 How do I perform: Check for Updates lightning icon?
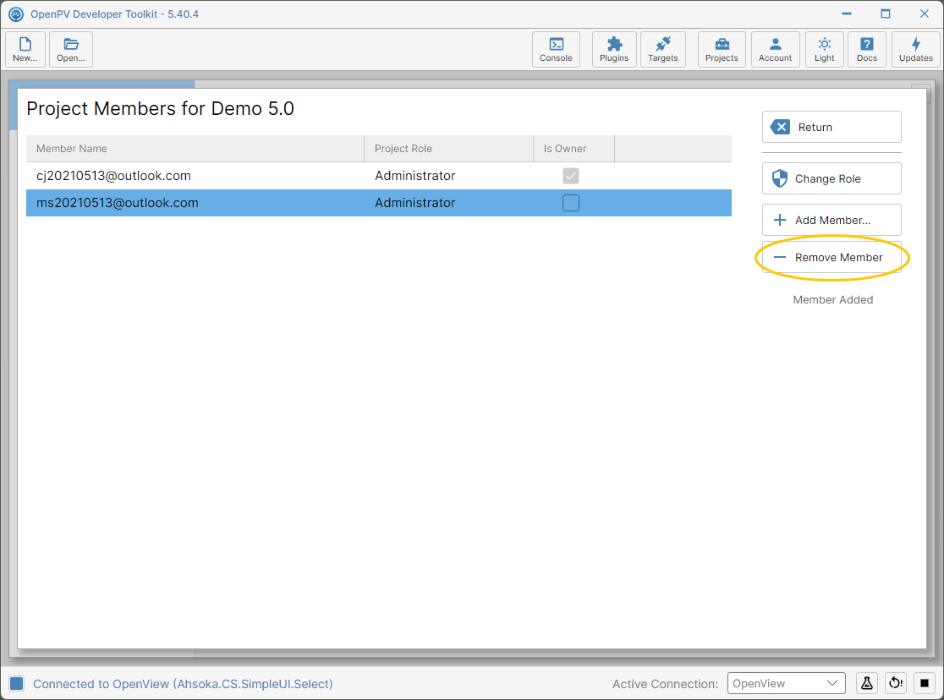[916, 49]
